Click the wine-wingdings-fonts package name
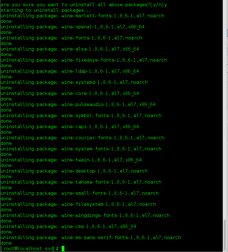 tap(116, 215)
